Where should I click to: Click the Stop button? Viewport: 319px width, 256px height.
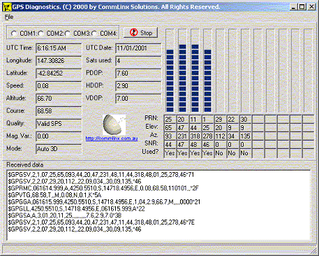click(x=140, y=33)
